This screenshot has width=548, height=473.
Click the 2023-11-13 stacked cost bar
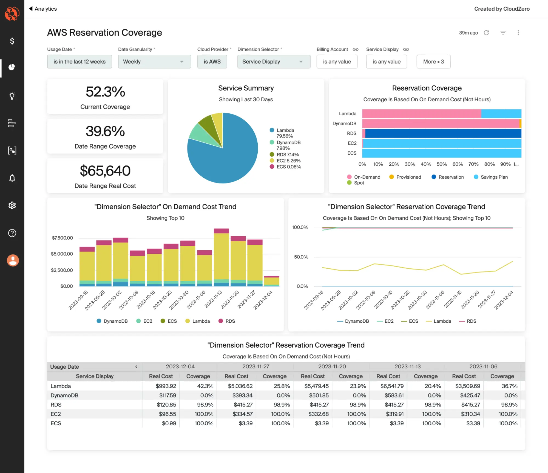pyautogui.click(x=221, y=257)
